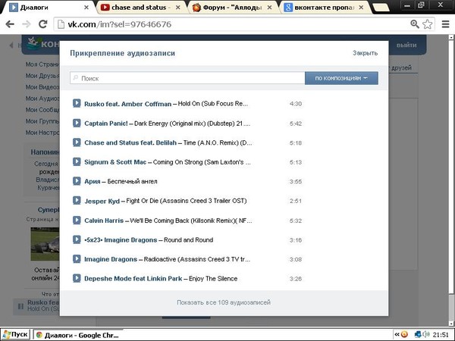Select Диалоги - Google Chrome taskbar button

click(78, 335)
